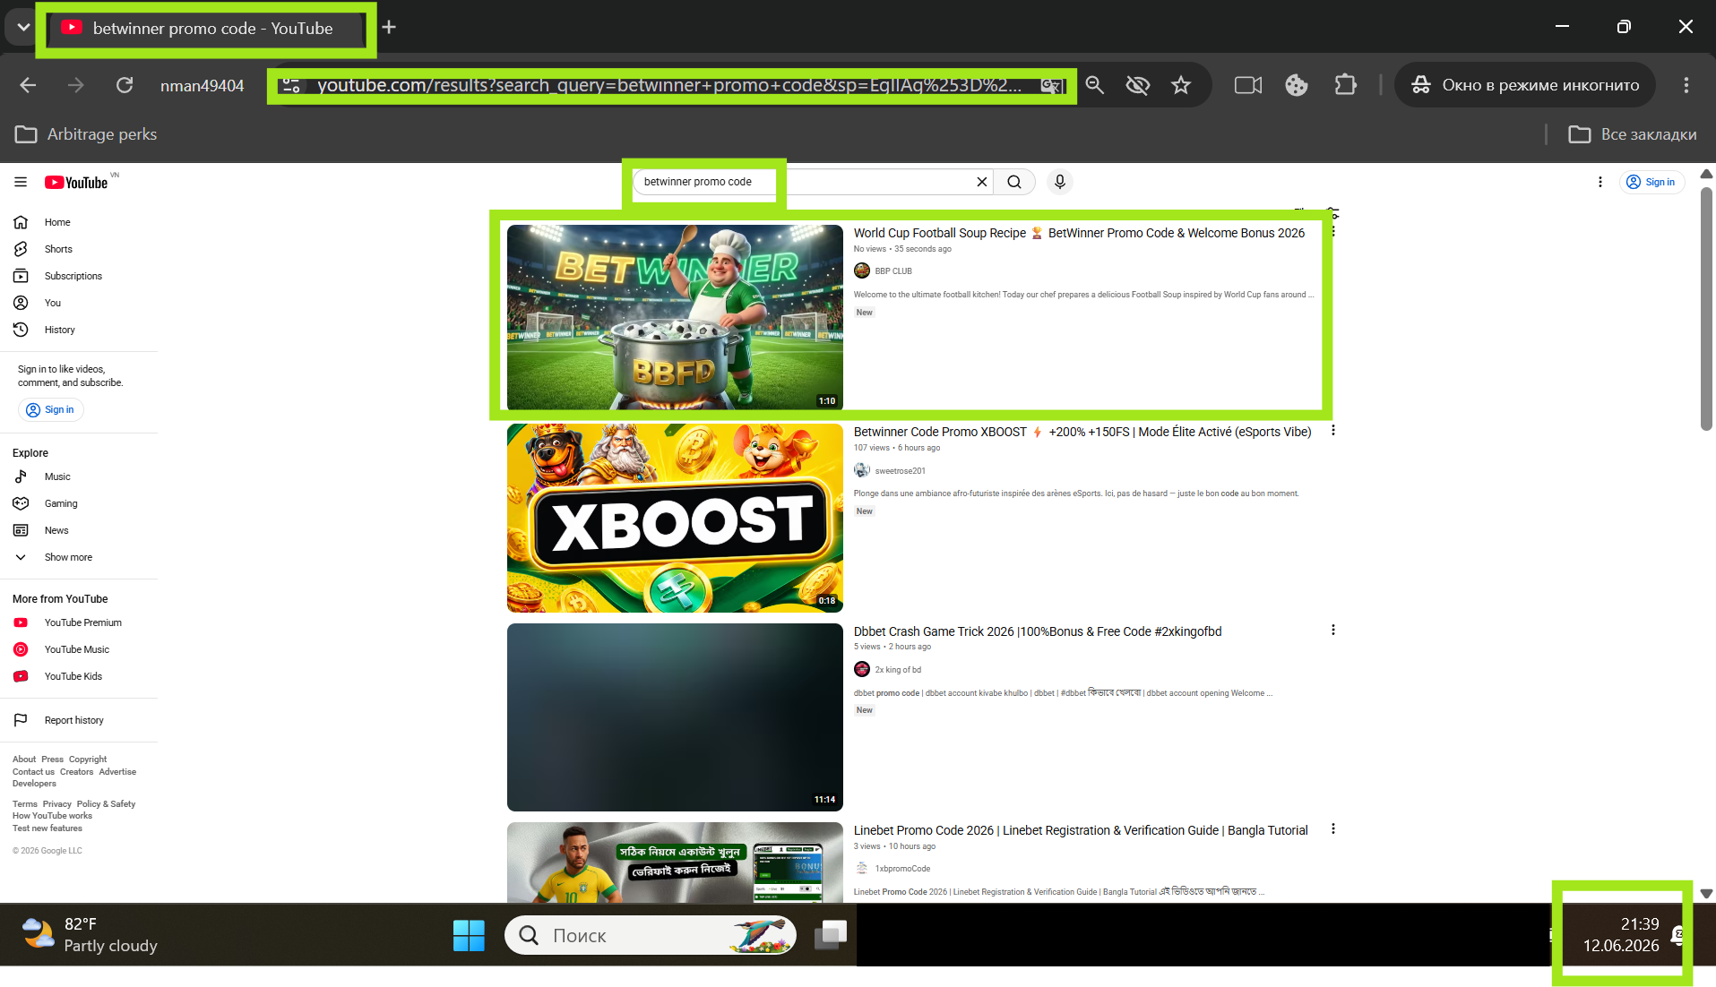This screenshot has width=1716, height=987.
Task: Click the cookie extension icon
Action: tap(1297, 85)
